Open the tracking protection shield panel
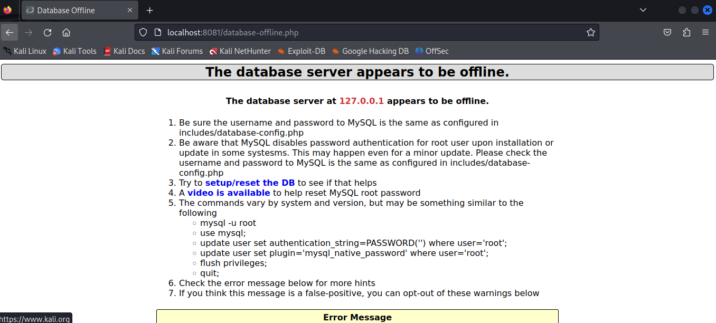 [143, 32]
